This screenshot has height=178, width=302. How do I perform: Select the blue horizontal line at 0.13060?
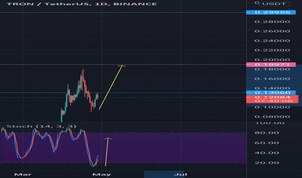(123, 93)
